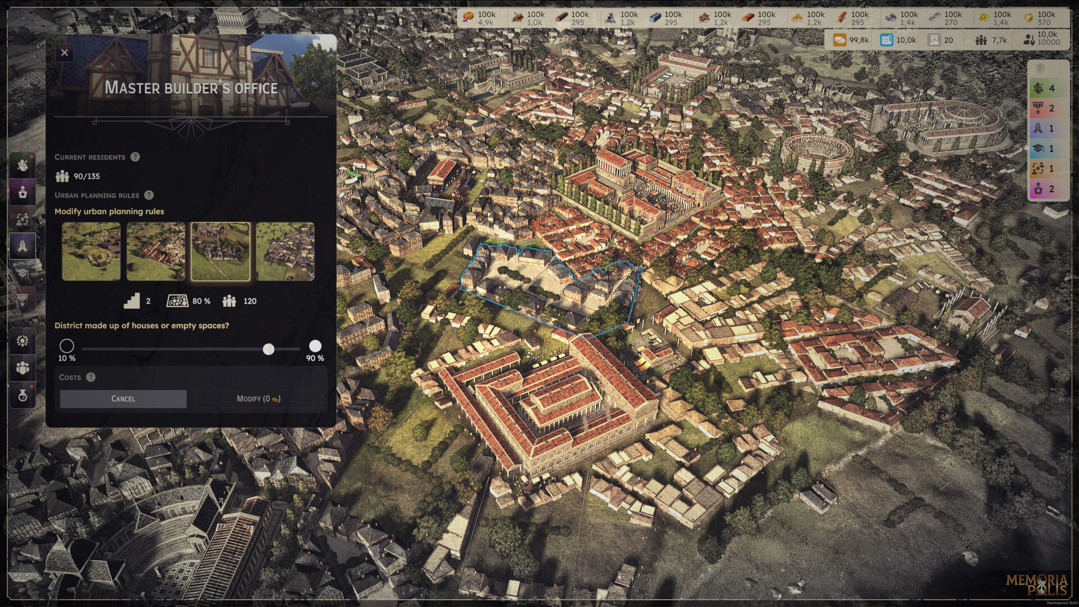
Task: Select the fourth dense city planning thumbnail
Action: click(x=285, y=251)
